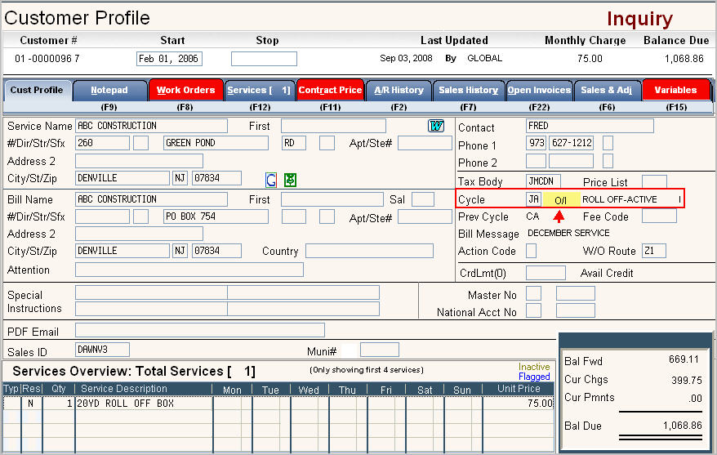Image resolution: width=717 pixels, height=455 pixels.
Task: Click the Price List field
Action: (x=654, y=181)
